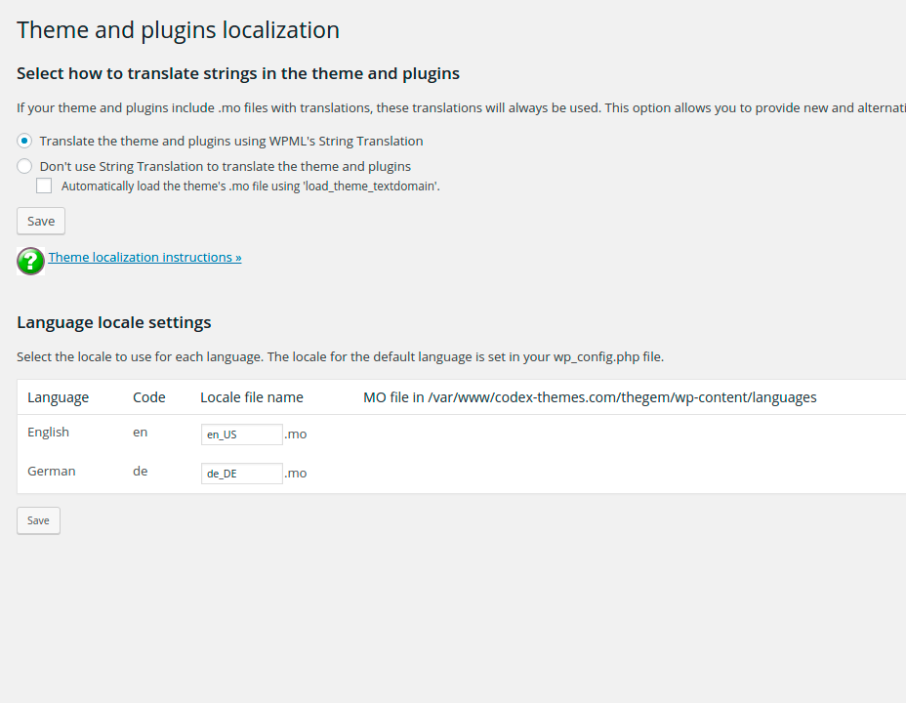
Task: Select 'Translate using WPML's String Translation' radio button
Action: point(25,141)
